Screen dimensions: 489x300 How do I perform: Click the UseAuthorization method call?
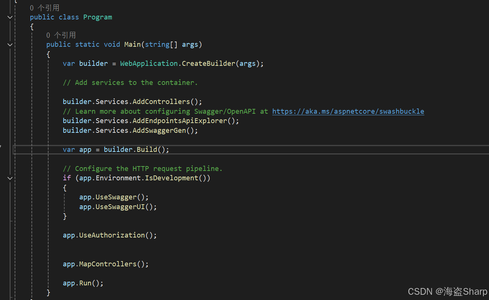[x=112, y=235]
